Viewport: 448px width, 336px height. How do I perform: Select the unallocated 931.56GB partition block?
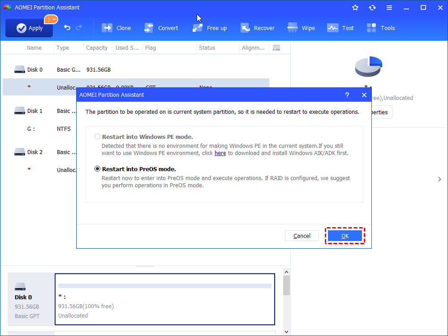coord(165,299)
